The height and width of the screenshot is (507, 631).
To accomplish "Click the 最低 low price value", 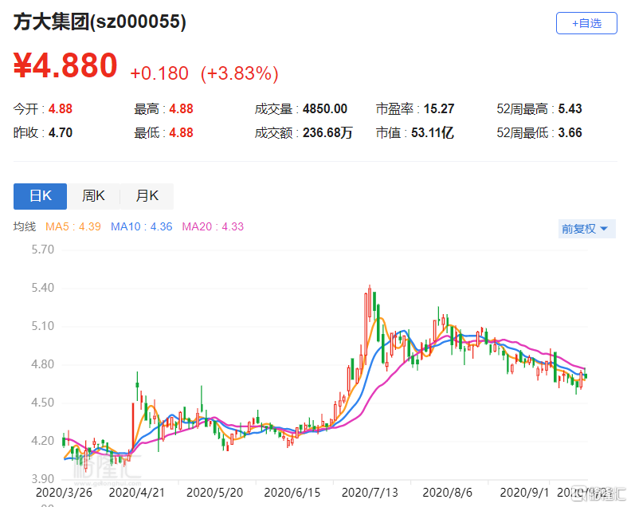I will tap(181, 132).
